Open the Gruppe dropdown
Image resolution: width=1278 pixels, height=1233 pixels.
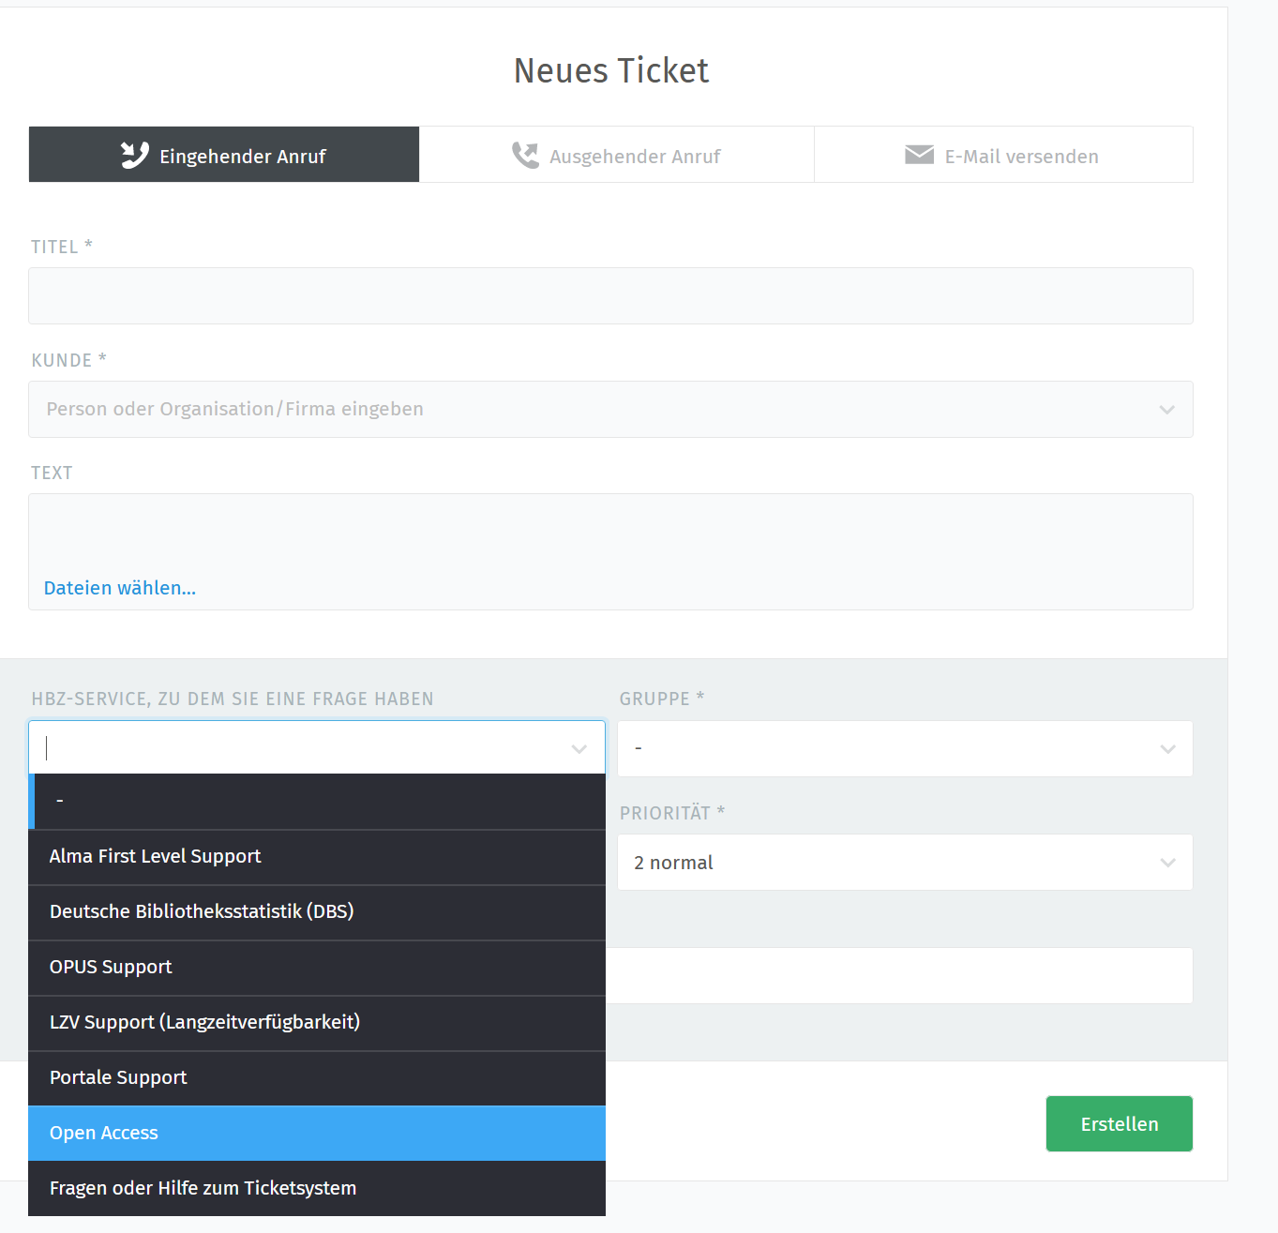tap(905, 748)
